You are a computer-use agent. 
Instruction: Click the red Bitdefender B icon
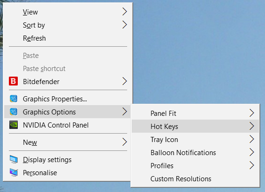(x=14, y=81)
